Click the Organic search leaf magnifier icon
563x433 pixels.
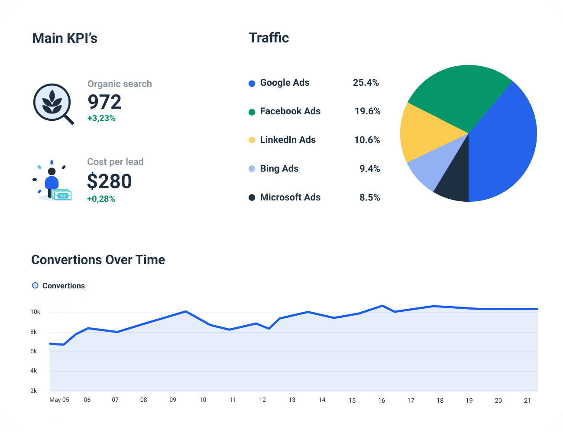pos(53,103)
